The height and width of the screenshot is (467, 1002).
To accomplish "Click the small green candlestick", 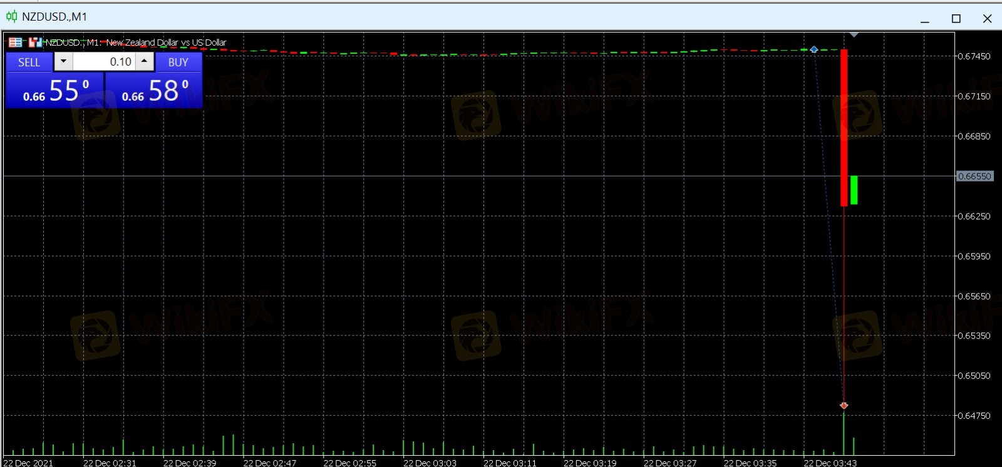I will (854, 190).
